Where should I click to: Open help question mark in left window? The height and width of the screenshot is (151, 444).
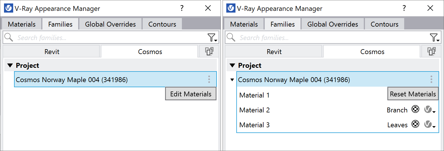coord(182,8)
